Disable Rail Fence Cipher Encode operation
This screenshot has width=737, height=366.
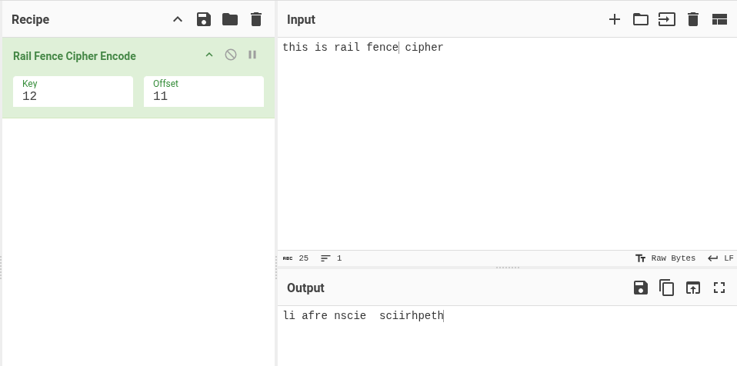[x=230, y=55]
